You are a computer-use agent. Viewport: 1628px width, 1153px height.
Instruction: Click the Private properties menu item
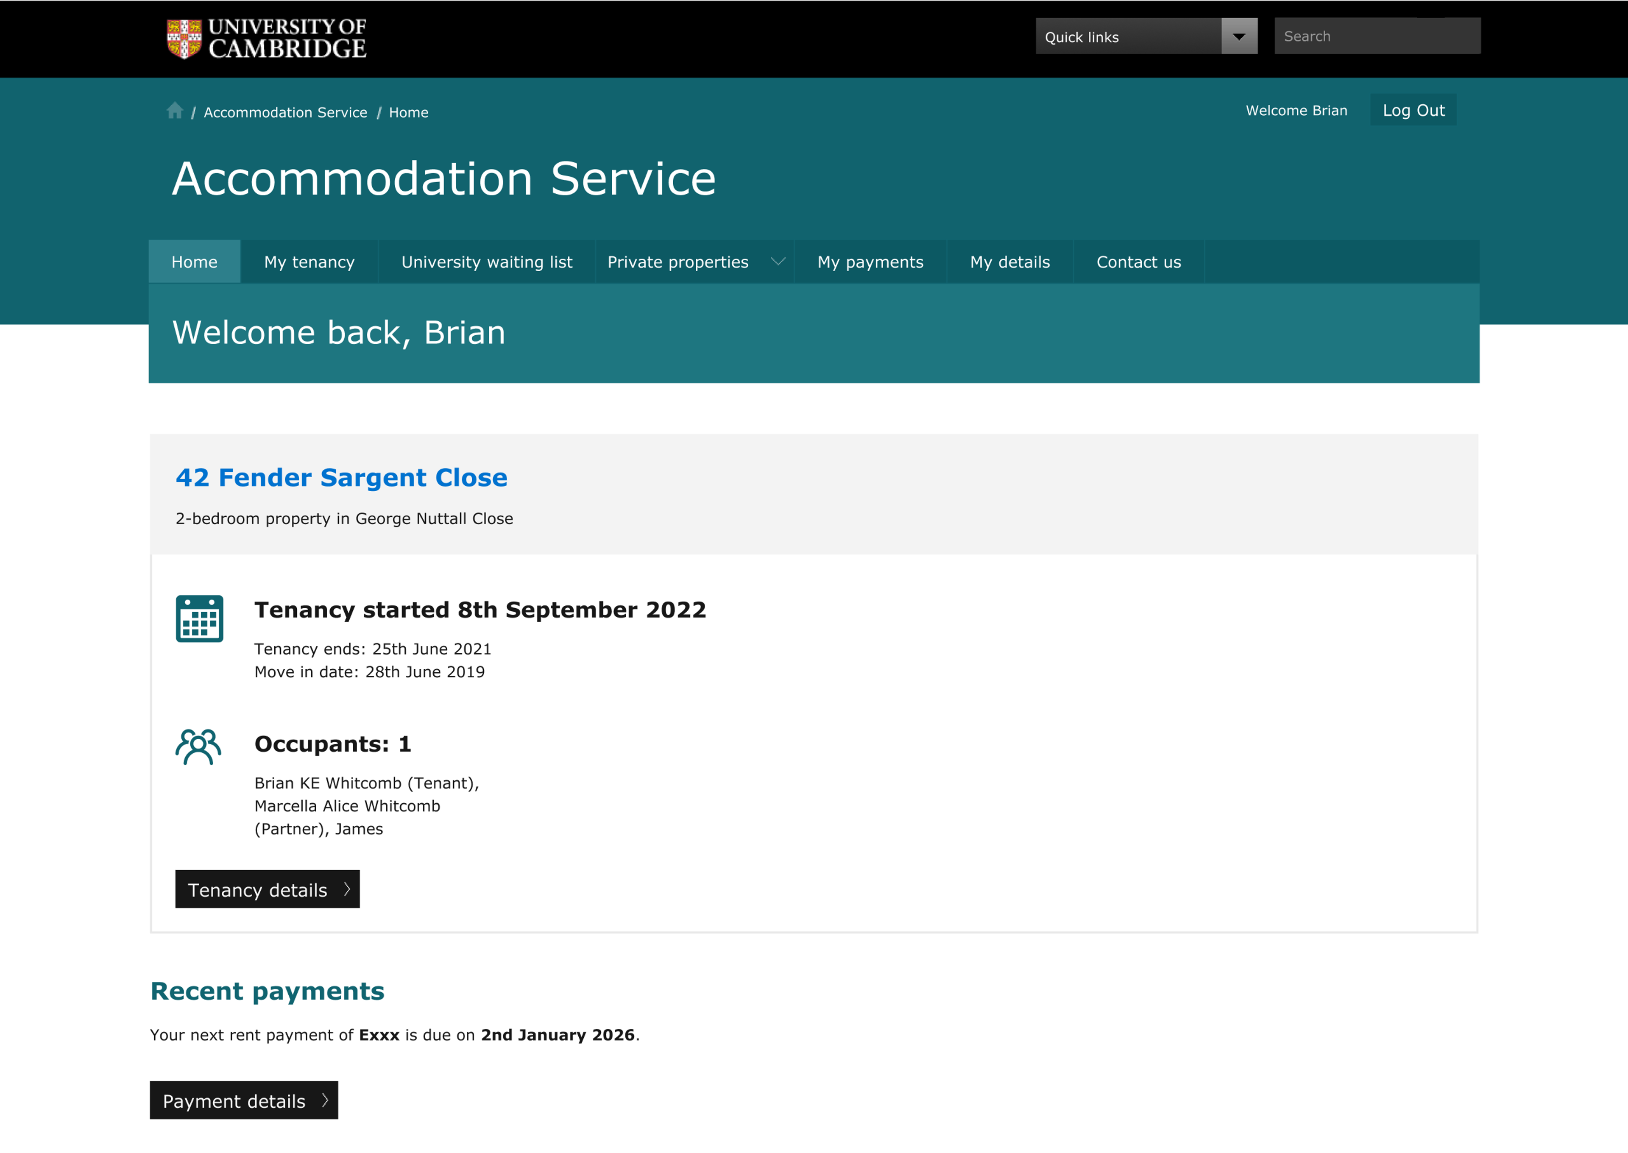coord(677,262)
